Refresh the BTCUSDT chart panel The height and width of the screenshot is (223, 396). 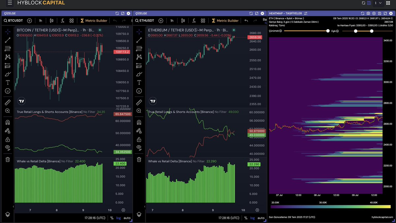(x=117, y=13)
